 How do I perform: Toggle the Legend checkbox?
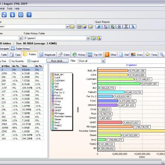29,61
